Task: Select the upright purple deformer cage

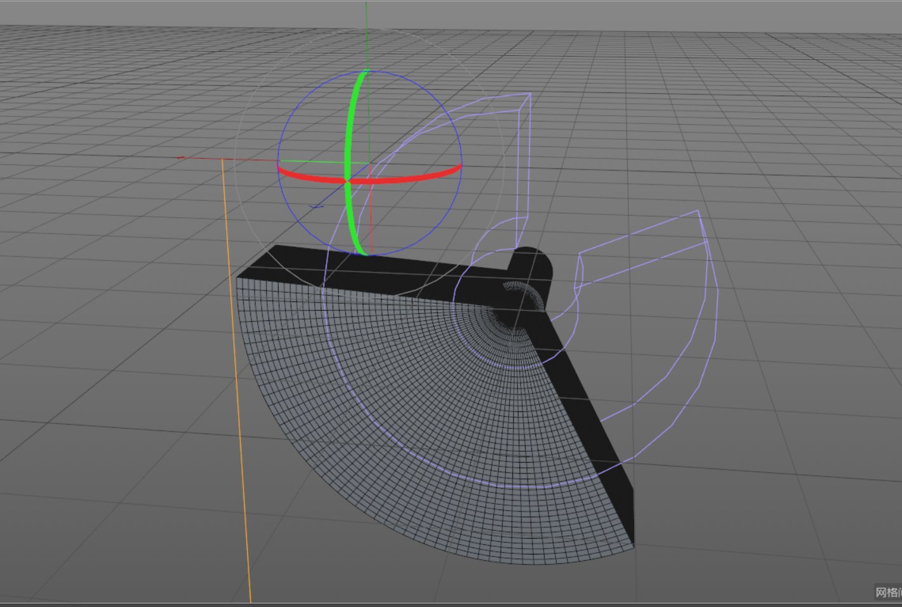Action: click(x=523, y=158)
